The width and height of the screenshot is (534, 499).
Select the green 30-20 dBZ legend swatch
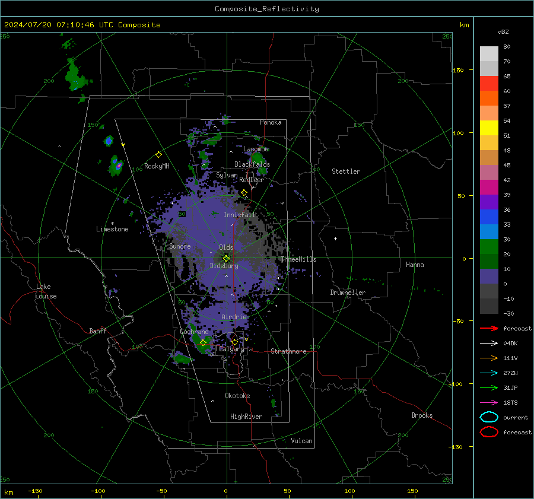(489, 247)
